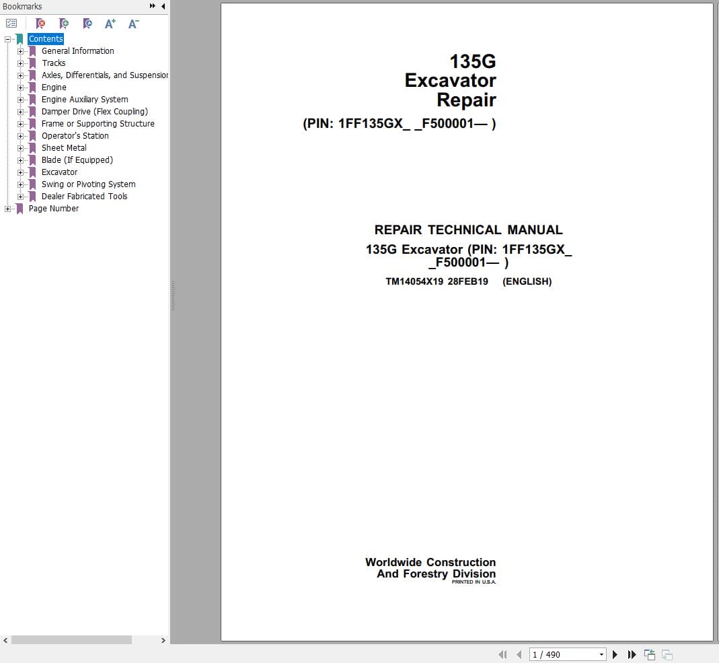Screen dimensions: 719x663
Task: Open the Dealer Fabricated Tools bookmark
Action: pyautogui.click(x=84, y=197)
